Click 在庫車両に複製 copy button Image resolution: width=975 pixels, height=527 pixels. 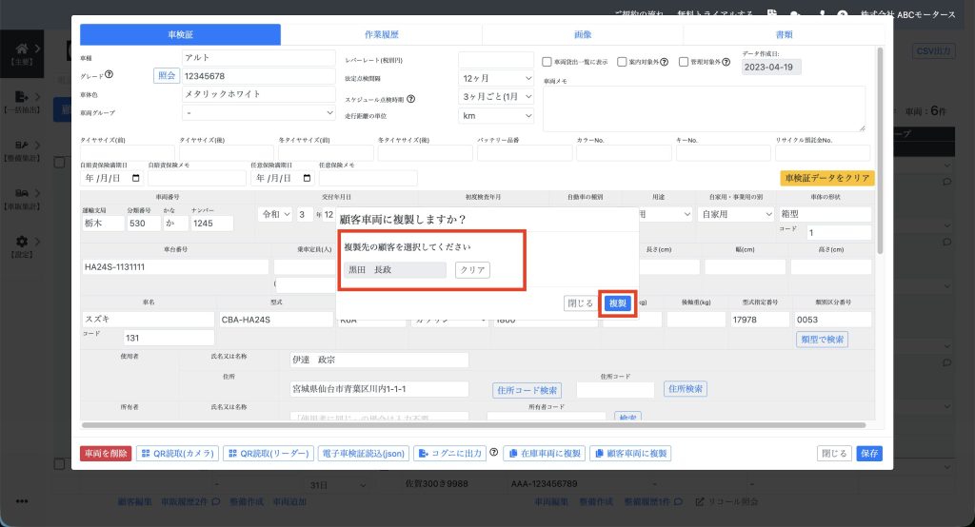pos(543,454)
